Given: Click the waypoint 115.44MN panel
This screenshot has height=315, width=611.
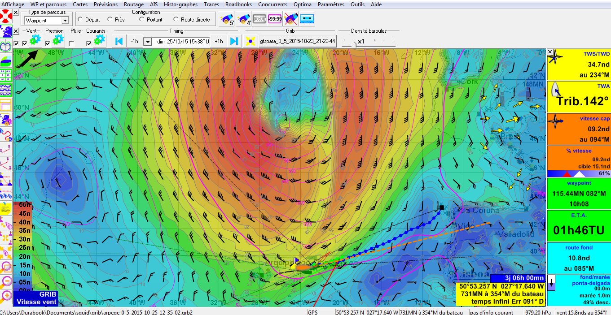Looking at the screenshot, I should 579,194.
